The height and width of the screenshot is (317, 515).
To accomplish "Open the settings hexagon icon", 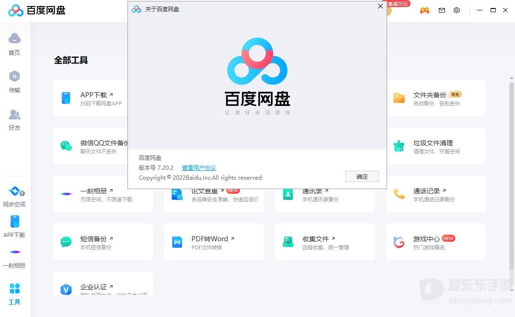I will click(x=457, y=10).
